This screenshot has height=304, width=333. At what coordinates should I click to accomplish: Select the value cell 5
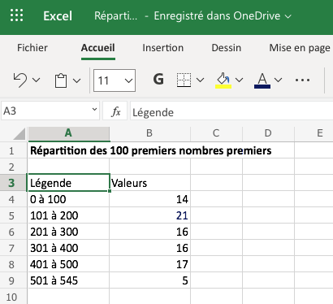(150, 280)
